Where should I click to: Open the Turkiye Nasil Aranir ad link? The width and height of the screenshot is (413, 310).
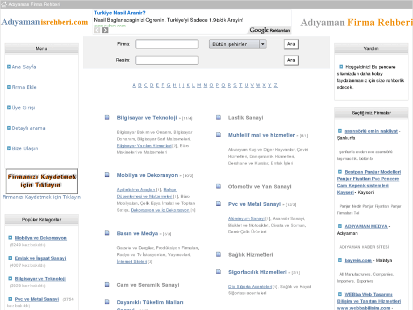point(119,13)
